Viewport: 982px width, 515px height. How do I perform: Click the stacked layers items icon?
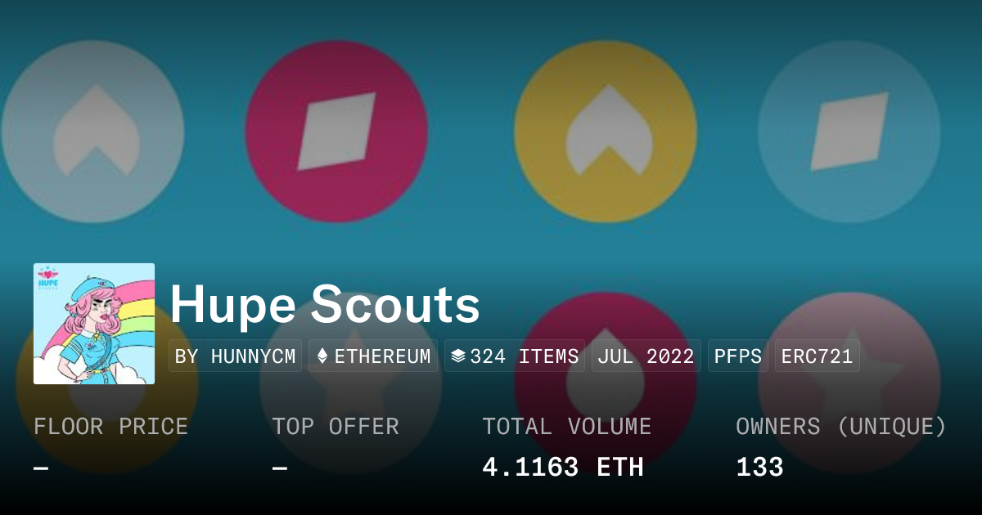[458, 356]
